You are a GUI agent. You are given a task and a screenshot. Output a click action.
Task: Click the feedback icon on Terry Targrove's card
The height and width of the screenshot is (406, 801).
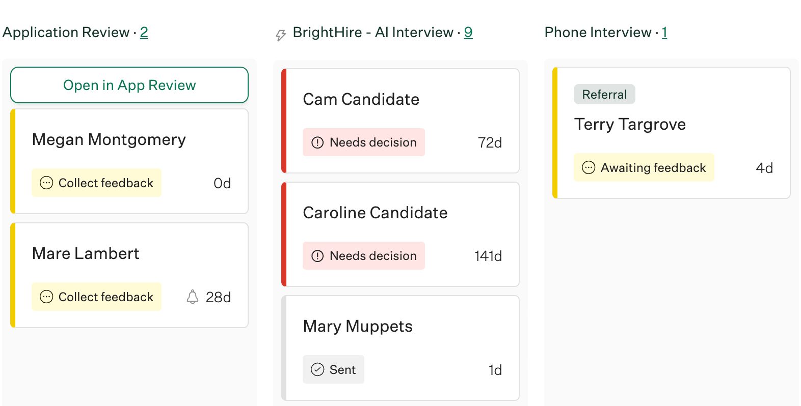point(589,167)
